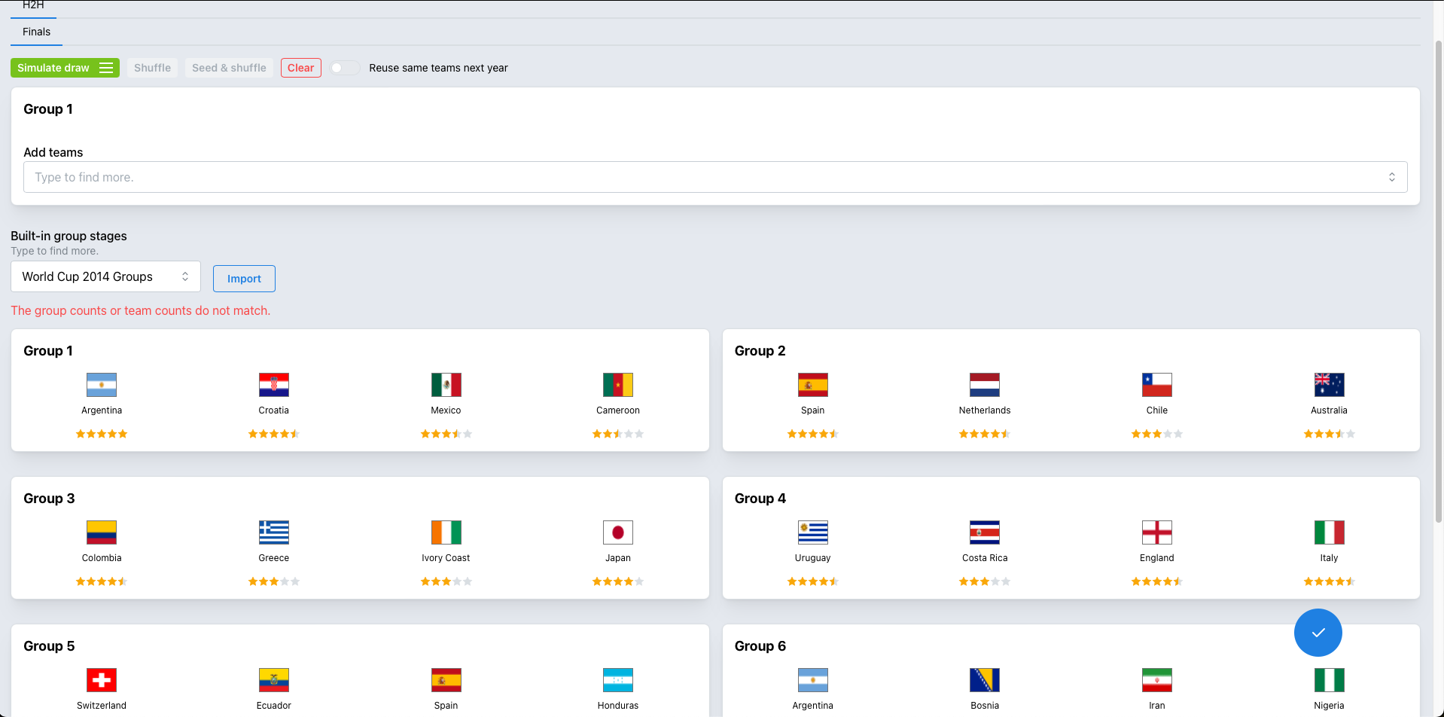Click the group counts mismatch error message
The image size is (1444, 717).
(141, 310)
